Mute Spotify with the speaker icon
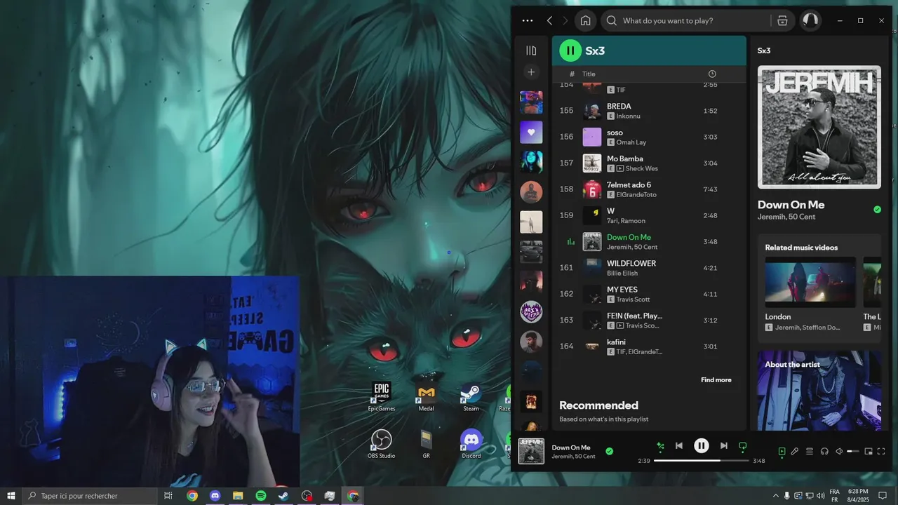Screen dimensions: 898x505 click(x=839, y=452)
